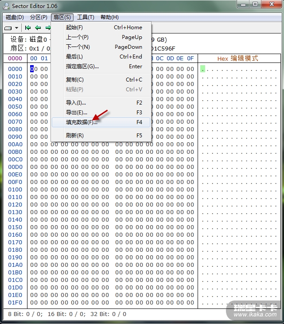Click the highlighted first hex byte at 0000
This screenshot has width=284, height=324.
[34, 69]
